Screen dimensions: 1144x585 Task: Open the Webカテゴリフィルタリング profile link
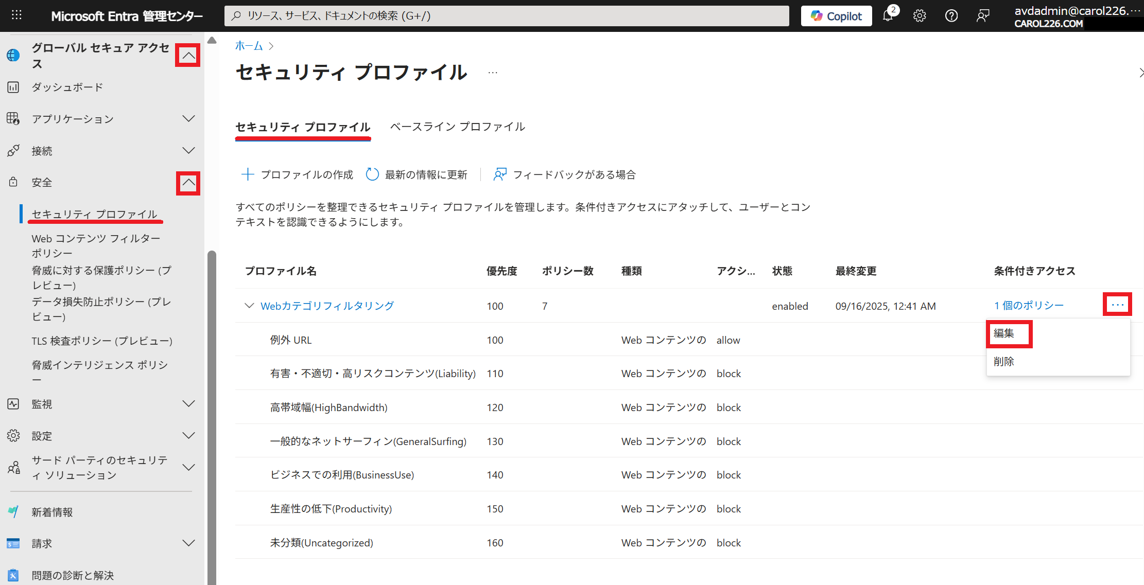pyautogui.click(x=327, y=306)
